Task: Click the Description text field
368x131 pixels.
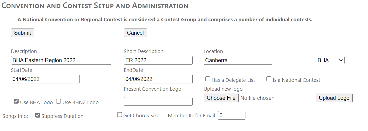Action: tap(61, 60)
